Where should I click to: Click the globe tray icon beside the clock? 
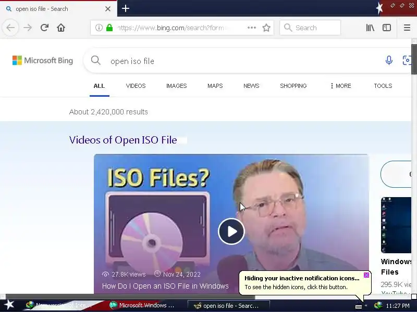[378, 306]
